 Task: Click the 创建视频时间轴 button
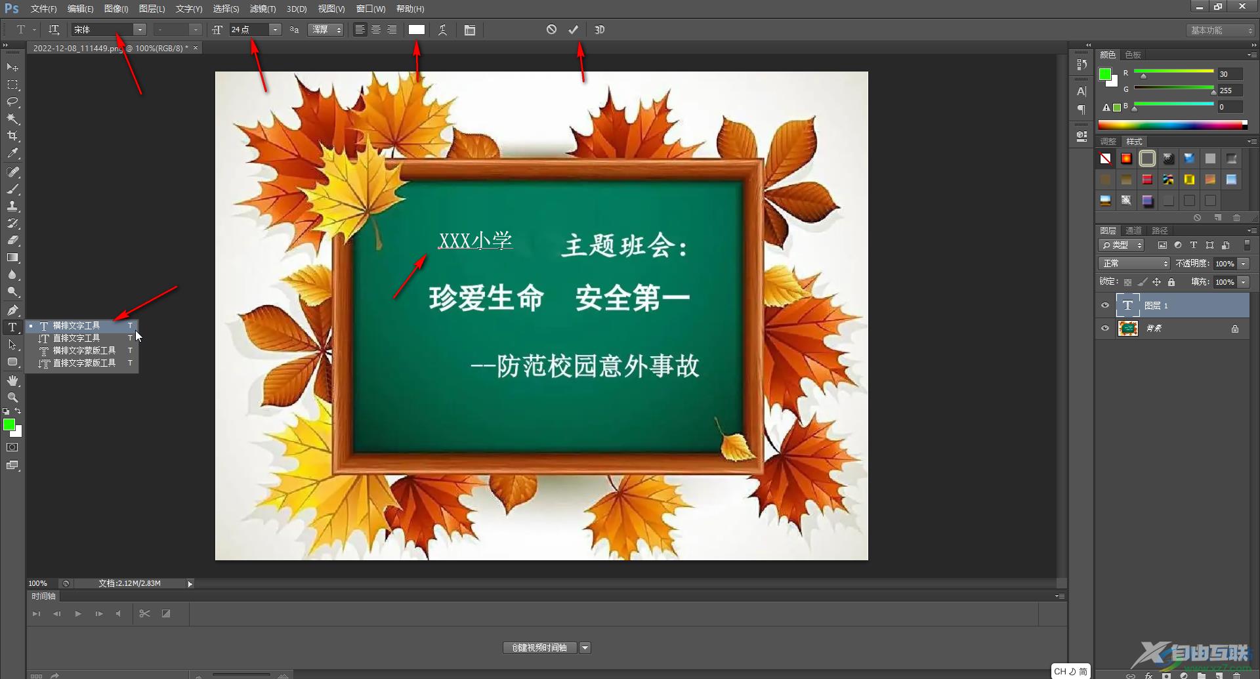click(x=539, y=648)
